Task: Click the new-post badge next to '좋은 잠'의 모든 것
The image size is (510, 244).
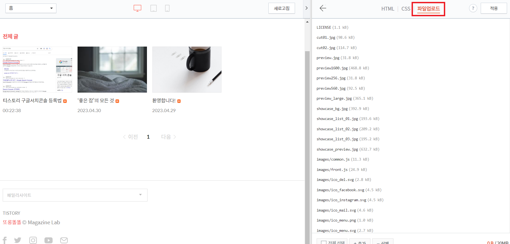Action: [x=117, y=101]
